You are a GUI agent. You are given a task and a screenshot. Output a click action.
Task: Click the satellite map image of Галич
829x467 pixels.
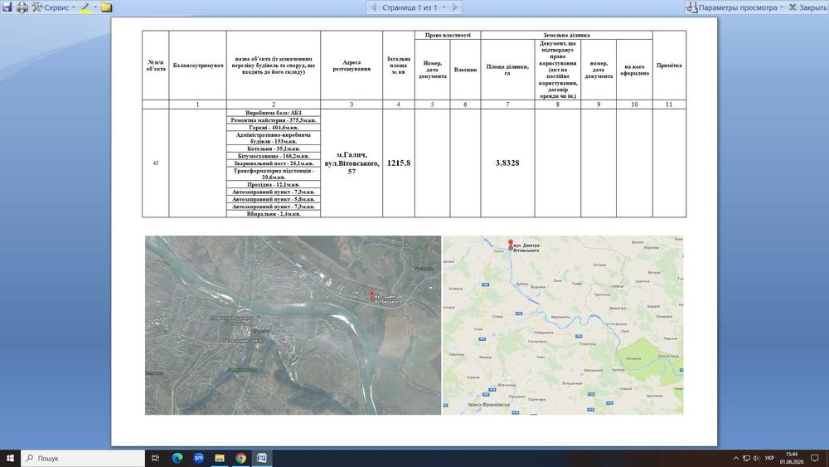tap(293, 324)
